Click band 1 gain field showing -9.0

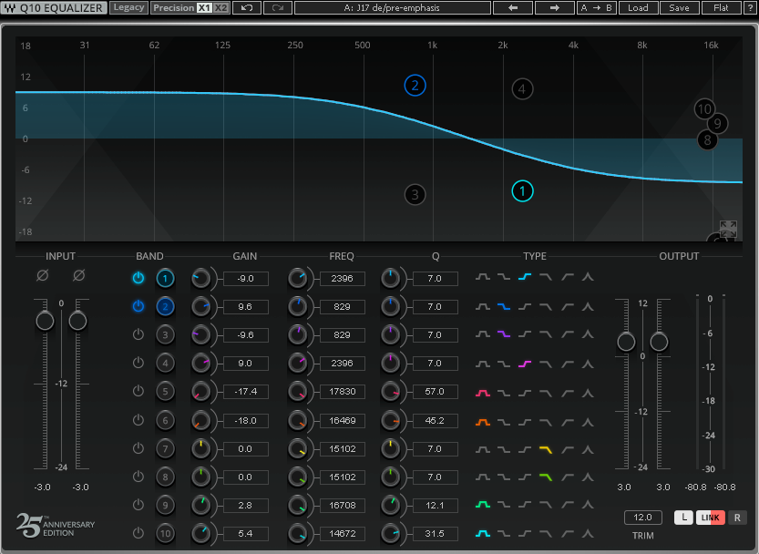coord(245,279)
